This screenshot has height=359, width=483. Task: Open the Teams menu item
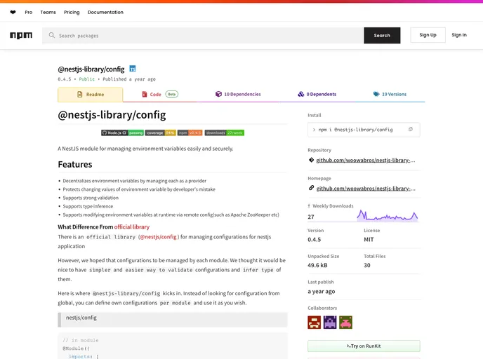coord(48,13)
